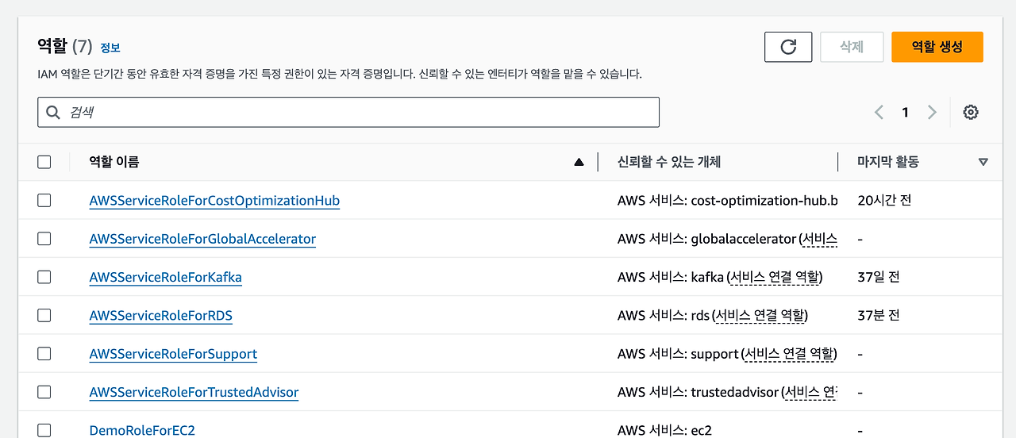This screenshot has height=438, width=1016.
Task: Open AWSServiceRoleForTrustedAdvisor role link
Action: pyautogui.click(x=194, y=392)
